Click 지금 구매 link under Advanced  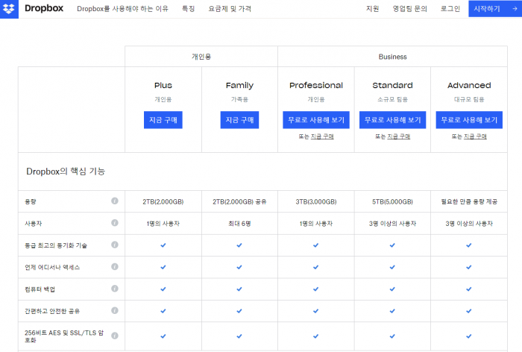pos(475,137)
